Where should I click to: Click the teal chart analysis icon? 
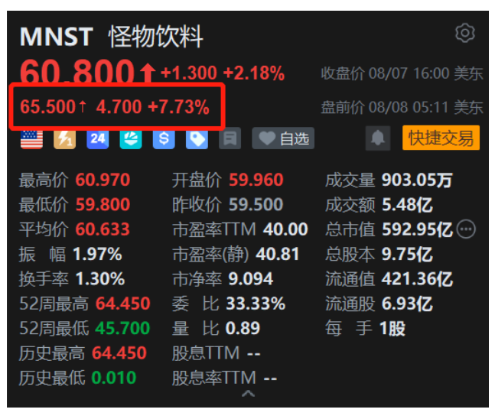point(131,139)
